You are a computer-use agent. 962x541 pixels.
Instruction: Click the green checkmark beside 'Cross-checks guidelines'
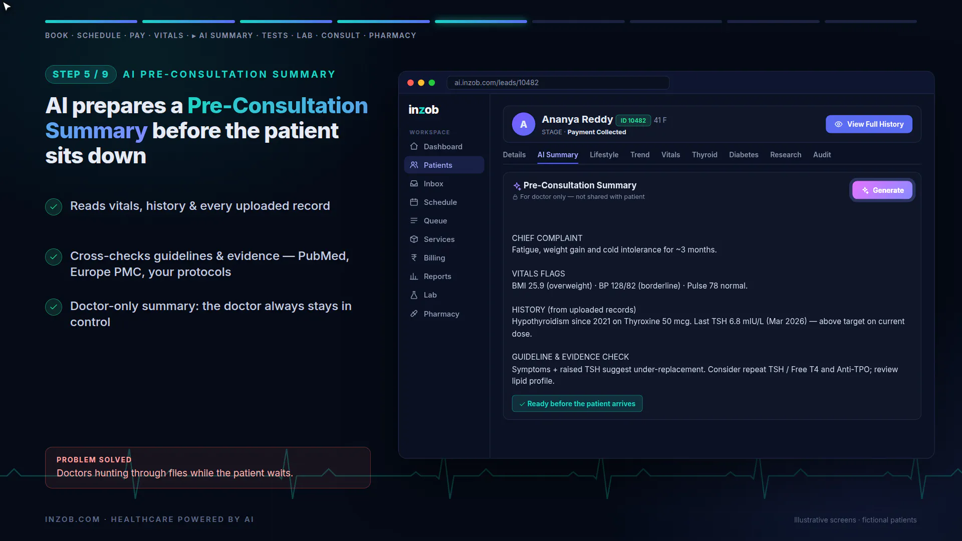[x=54, y=257]
